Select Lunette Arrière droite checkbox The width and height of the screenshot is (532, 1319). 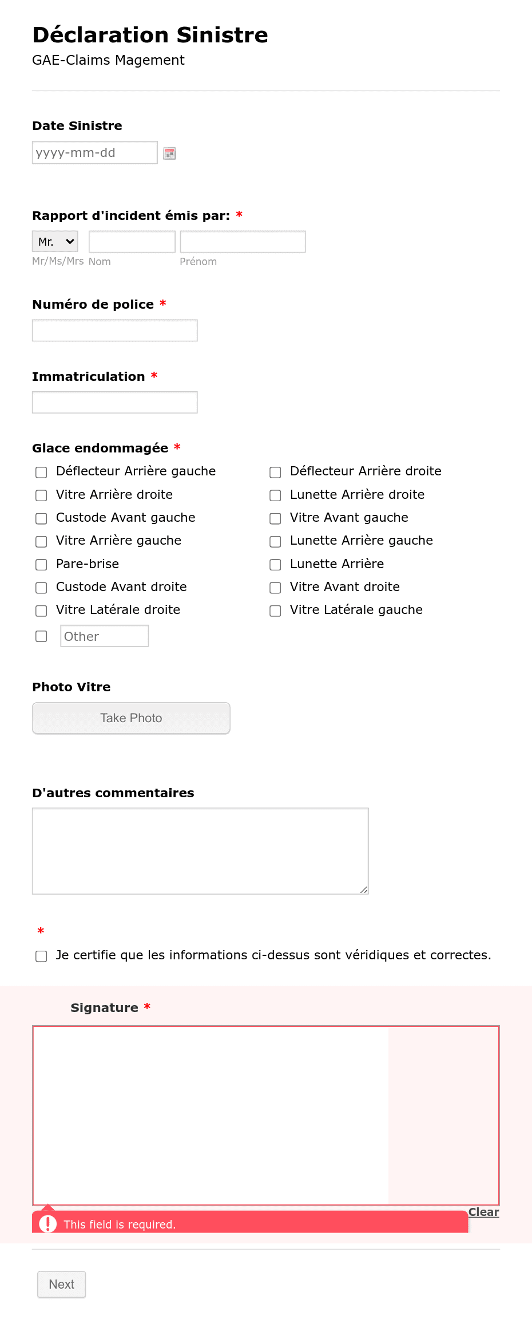tap(275, 495)
